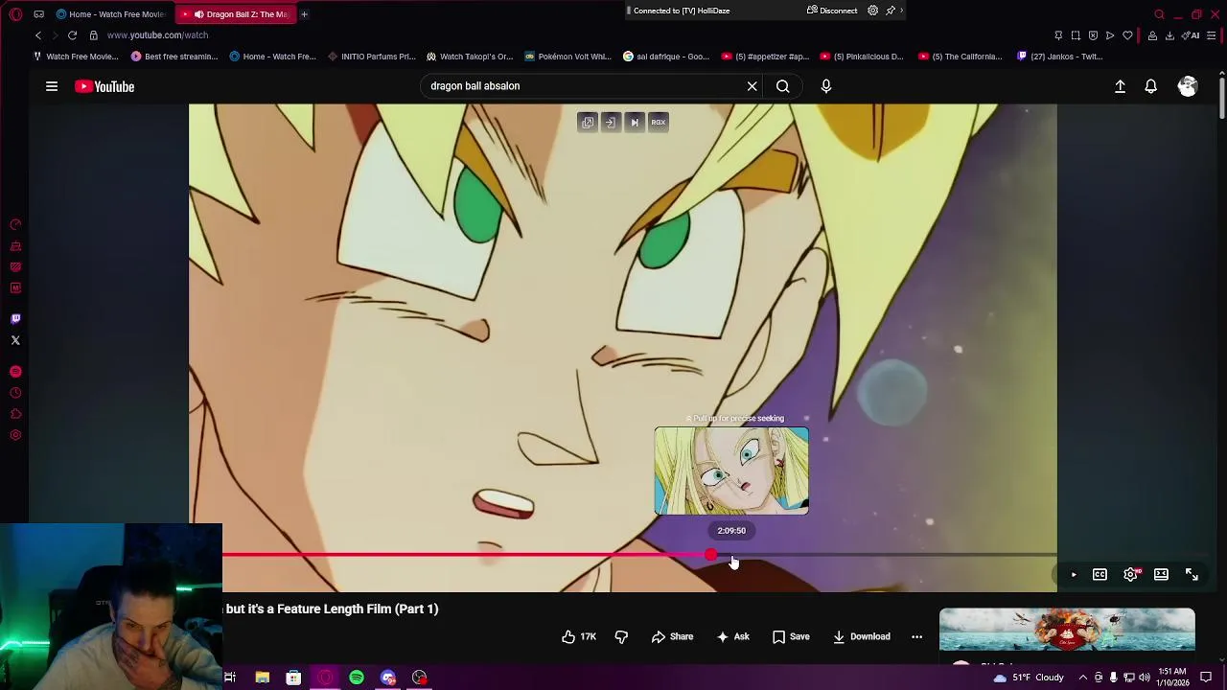This screenshot has width=1227, height=690.
Task: Open connection bar settings gear
Action: click(x=872, y=11)
